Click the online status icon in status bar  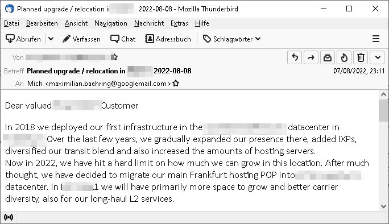pos(9,217)
